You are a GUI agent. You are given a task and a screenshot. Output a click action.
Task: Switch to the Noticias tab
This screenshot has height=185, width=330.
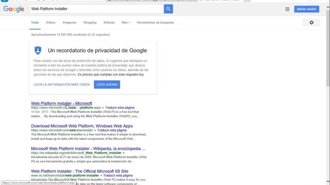[109, 23]
